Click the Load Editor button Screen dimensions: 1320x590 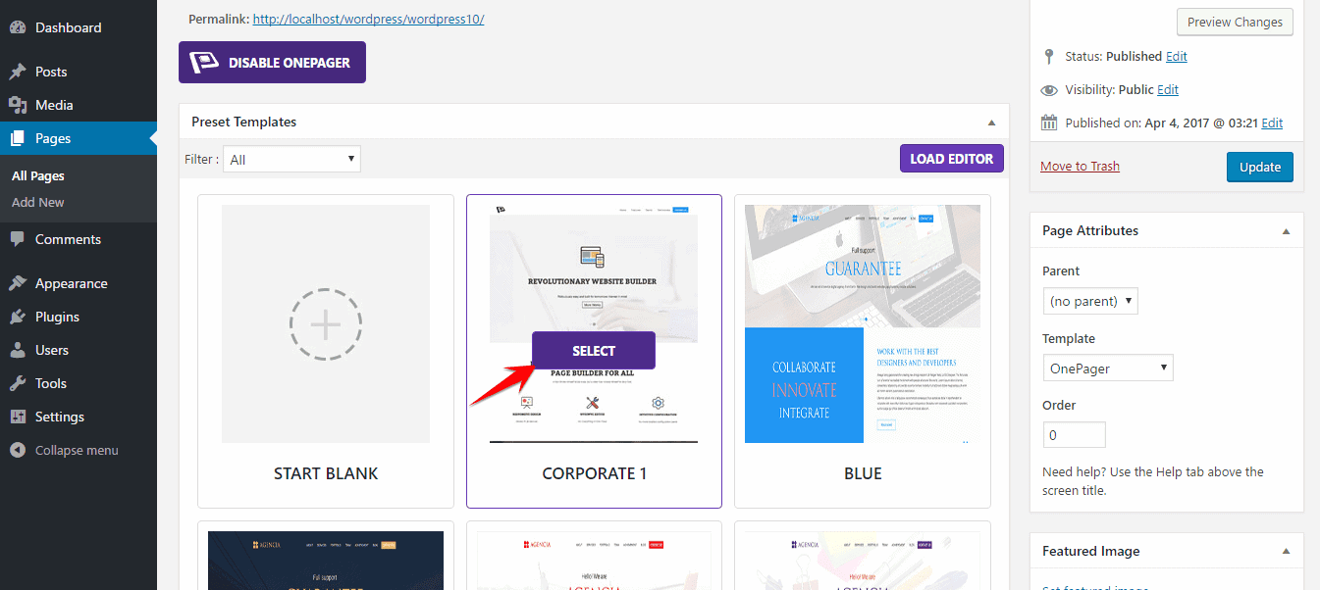tap(951, 159)
